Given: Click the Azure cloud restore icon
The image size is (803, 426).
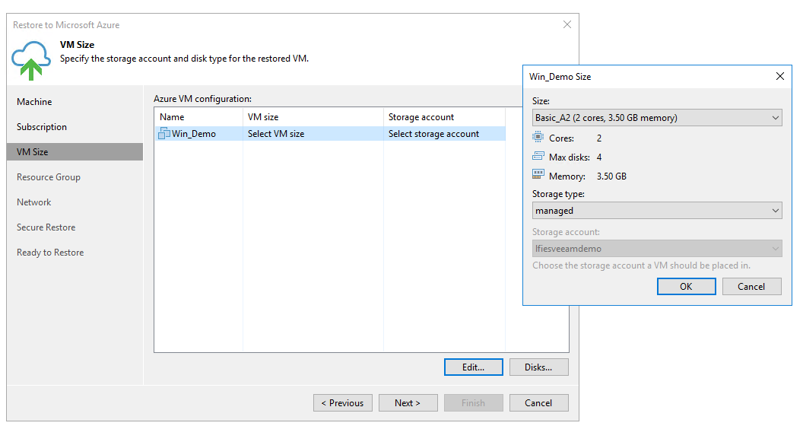Looking at the screenshot, I should (31, 61).
